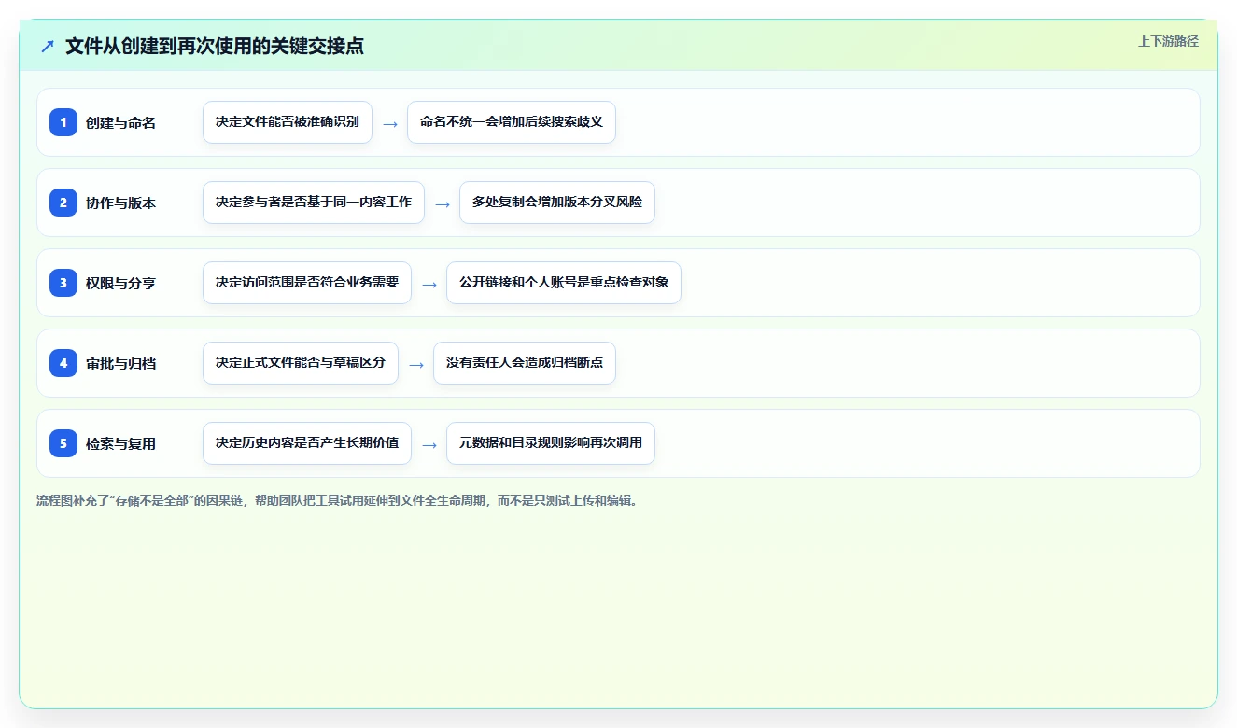Click the 命名不统一会增加后续搜索歧义 box

(x=512, y=122)
